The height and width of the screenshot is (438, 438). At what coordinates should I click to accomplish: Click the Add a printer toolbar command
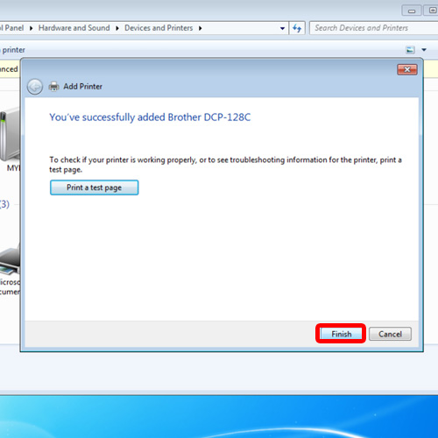tap(12, 50)
